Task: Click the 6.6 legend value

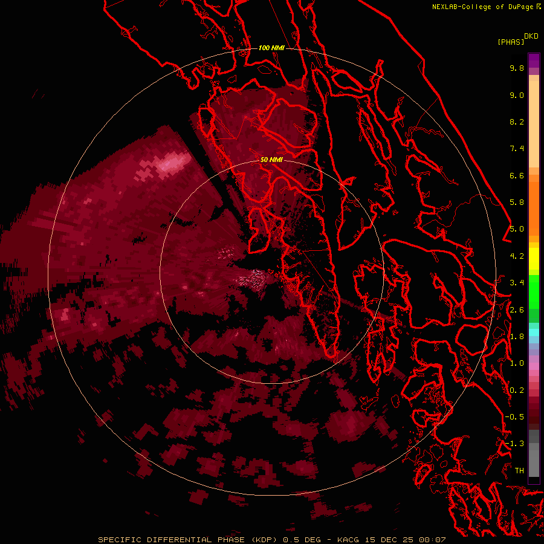Action: pyautogui.click(x=517, y=175)
